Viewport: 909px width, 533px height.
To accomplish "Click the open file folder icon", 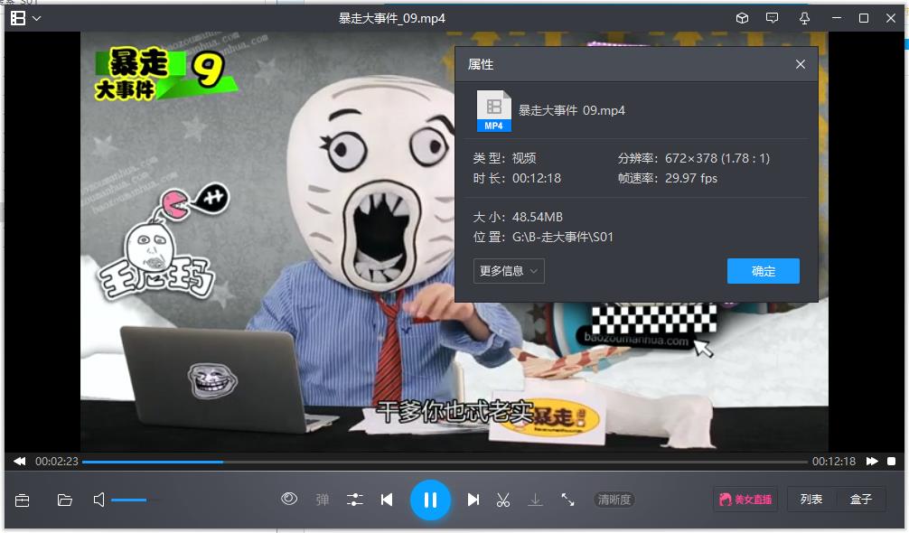I will pos(65,500).
